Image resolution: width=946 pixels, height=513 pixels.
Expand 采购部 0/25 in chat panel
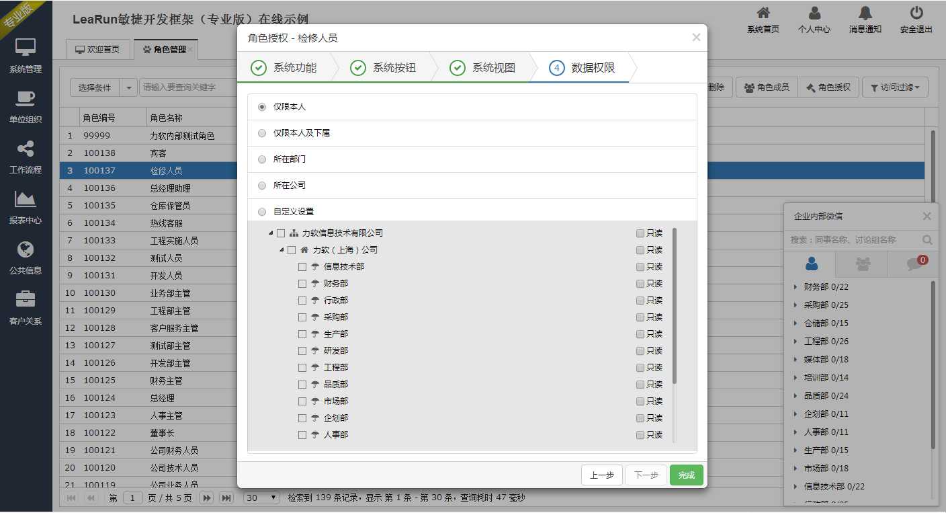click(x=795, y=305)
